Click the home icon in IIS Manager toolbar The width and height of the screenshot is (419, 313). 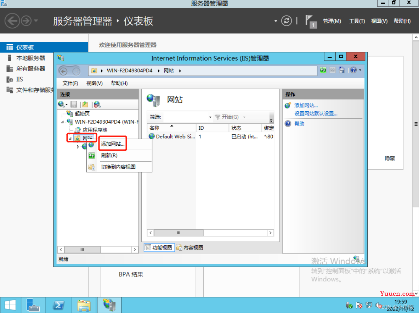(x=342, y=70)
